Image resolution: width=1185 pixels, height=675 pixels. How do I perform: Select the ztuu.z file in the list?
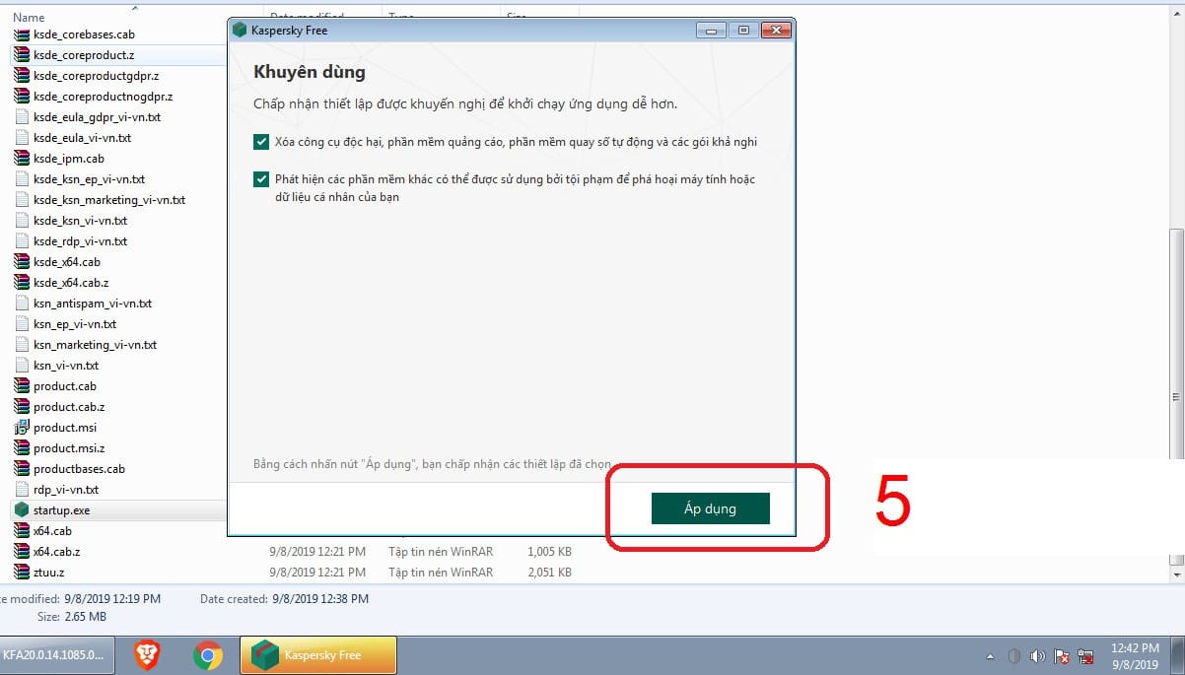(49, 573)
